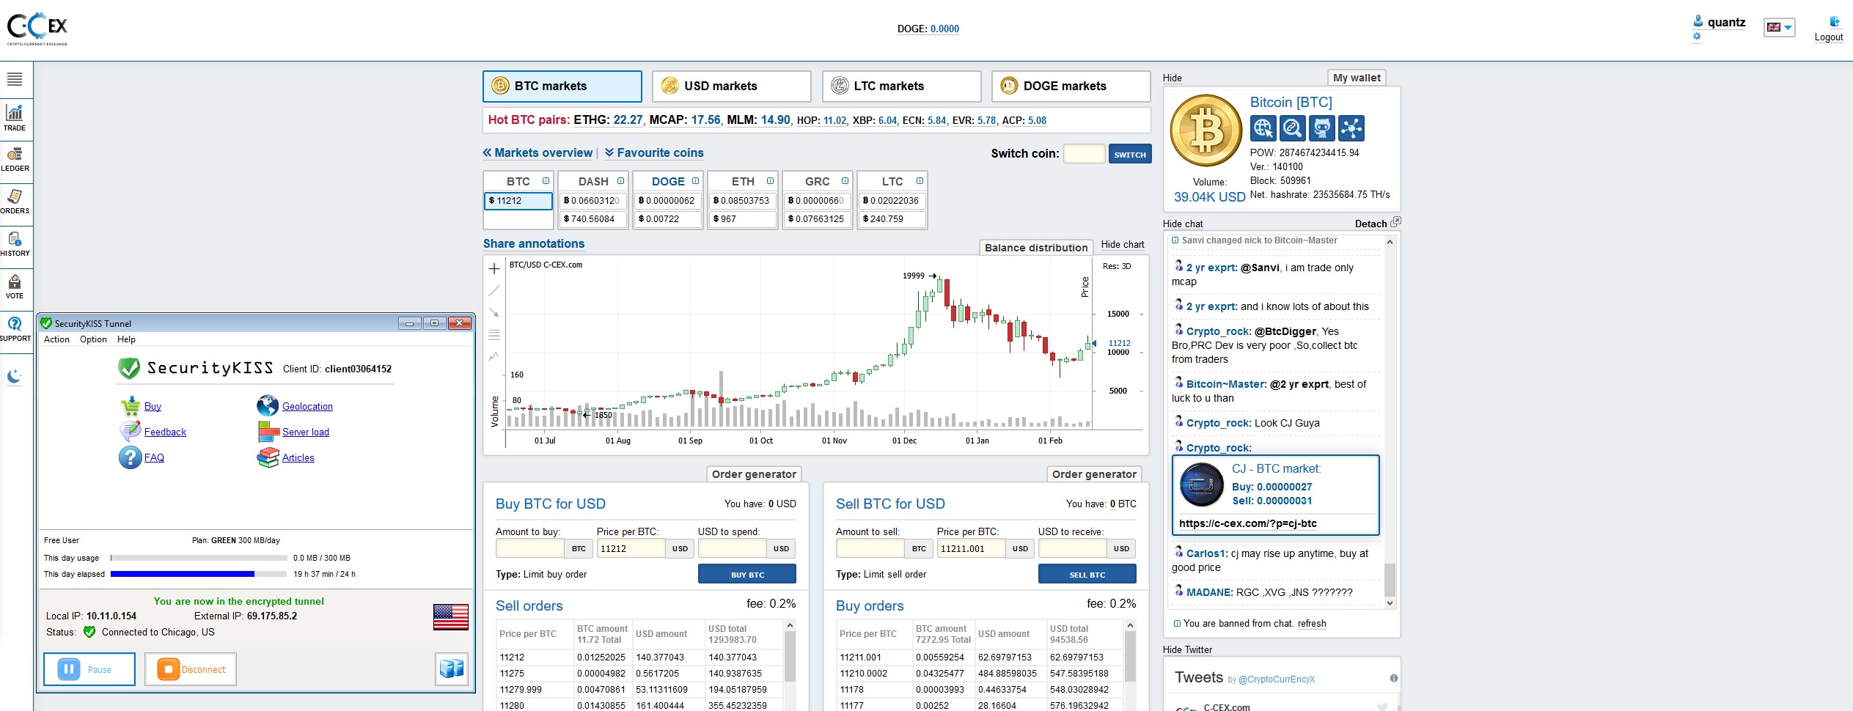The height and width of the screenshot is (711, 1853).
Task: Click the LTC coin info icon
Action: [920, 181]
